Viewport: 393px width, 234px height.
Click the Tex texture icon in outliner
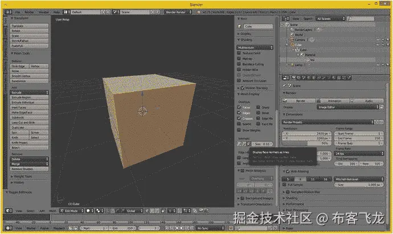click(308, 60)
